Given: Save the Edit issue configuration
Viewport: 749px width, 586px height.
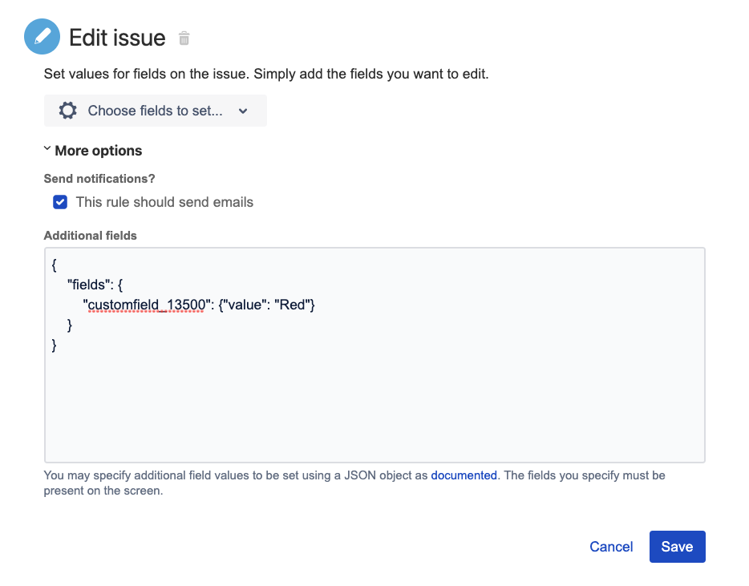Looking at the screenshot, I should click(677, 547).
